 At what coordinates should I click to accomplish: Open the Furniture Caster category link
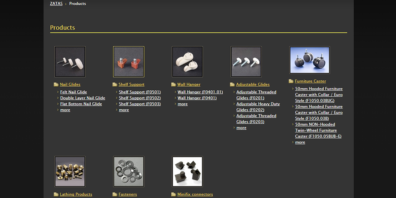[310, 81]
